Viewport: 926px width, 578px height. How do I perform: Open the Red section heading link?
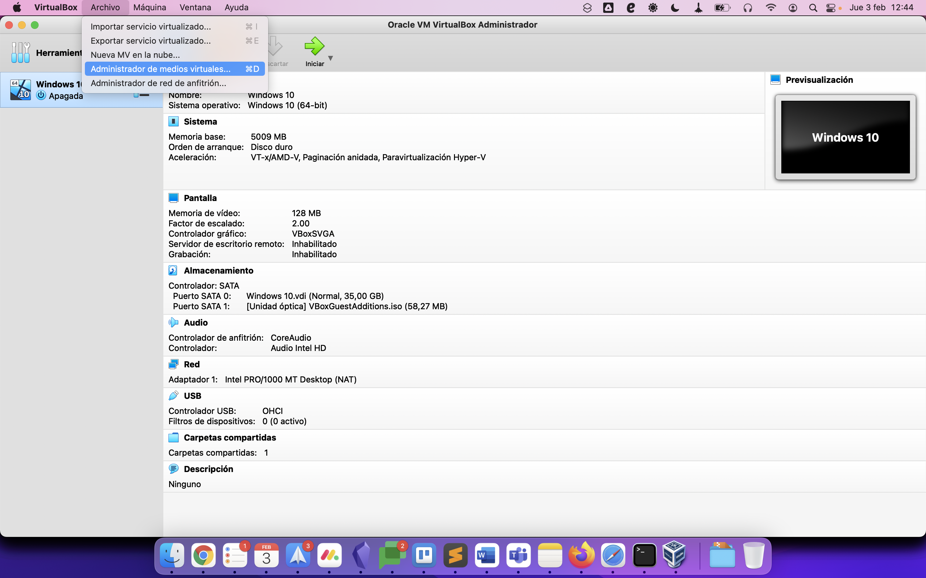coord(191,364)
